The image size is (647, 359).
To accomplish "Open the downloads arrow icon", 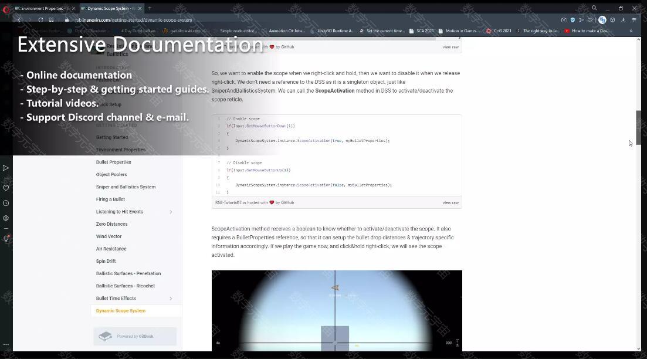I will (x=623, y=20).
